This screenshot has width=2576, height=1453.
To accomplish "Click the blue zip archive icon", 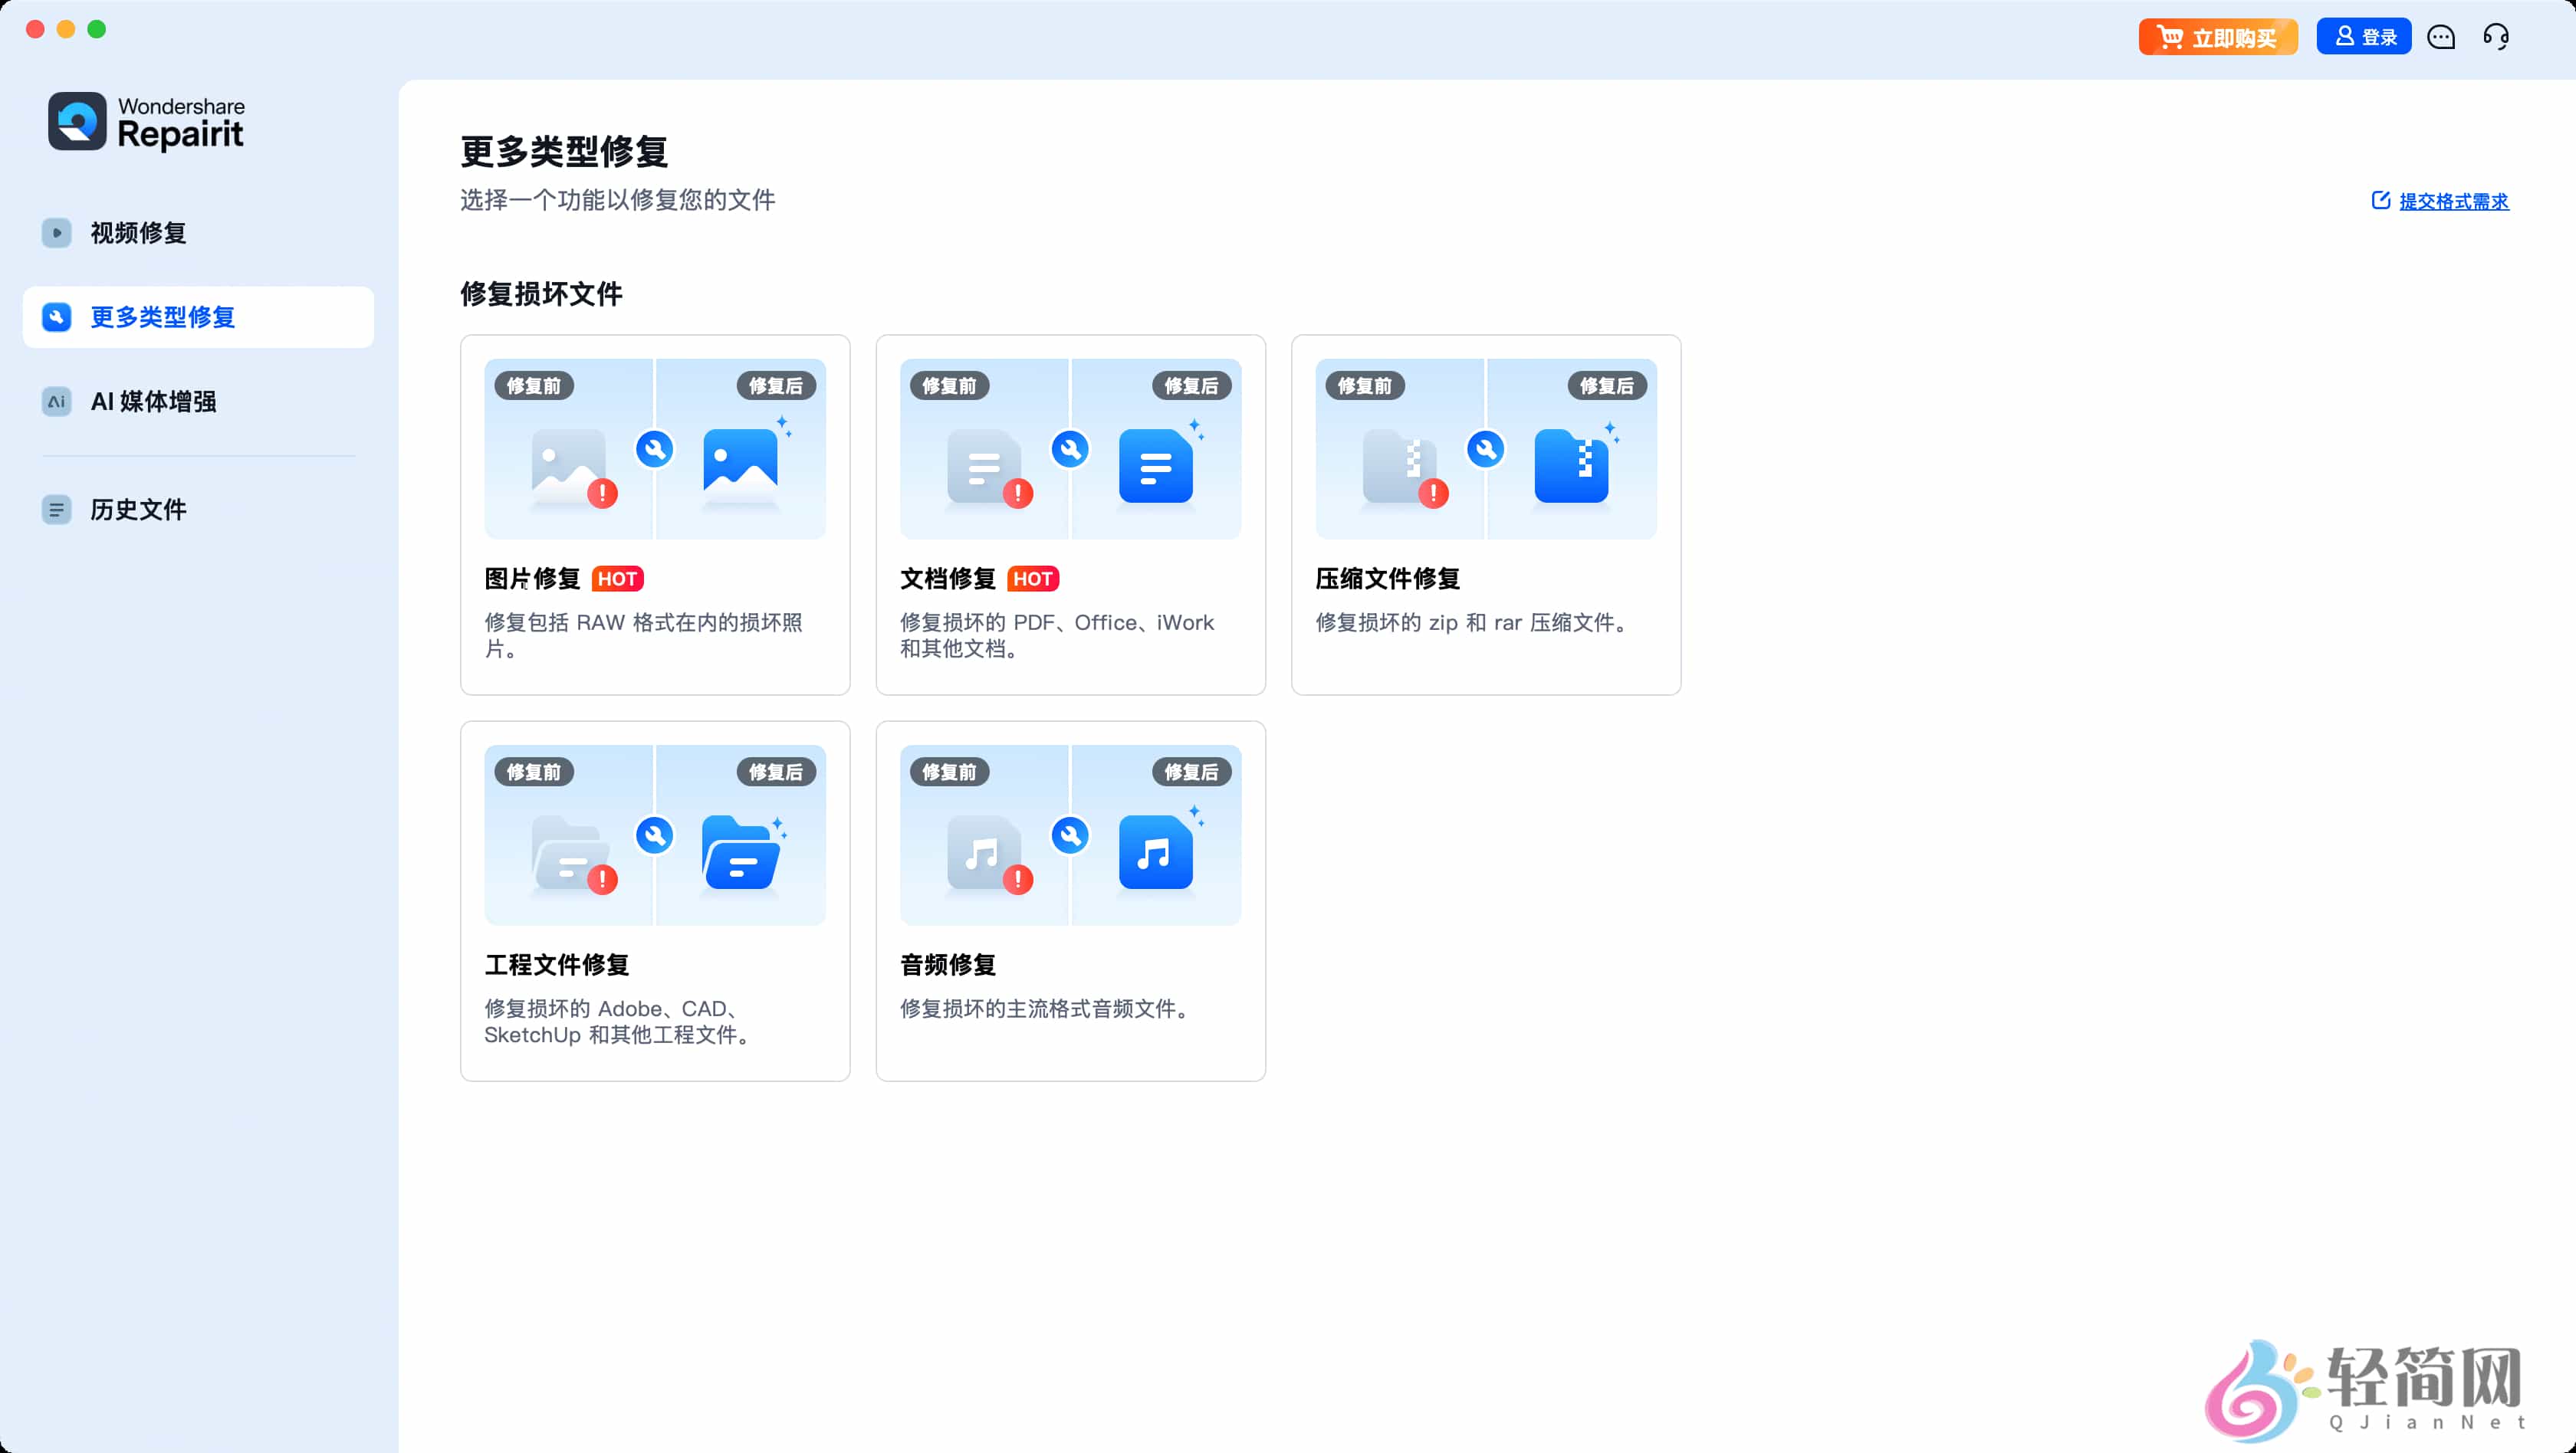I will coord(1571,466).
